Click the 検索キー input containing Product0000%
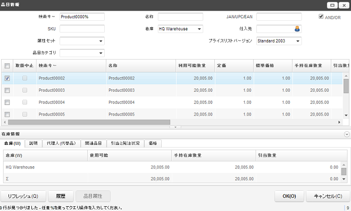Image resolution: width=351 pixels, height=211 pixels. [x=82, y=17]
